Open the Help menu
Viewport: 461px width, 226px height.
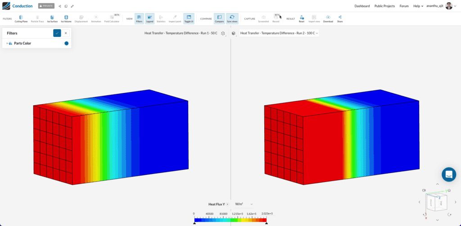click(x=418, y=6)
